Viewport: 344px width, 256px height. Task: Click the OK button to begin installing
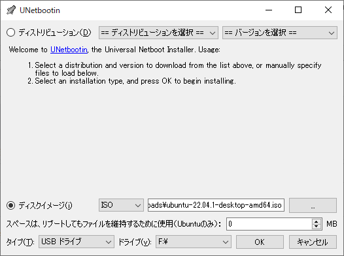tap(260, 242)
